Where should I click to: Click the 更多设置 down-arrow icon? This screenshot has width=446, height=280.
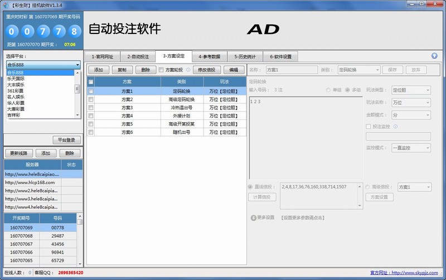[x=253, y=218]
